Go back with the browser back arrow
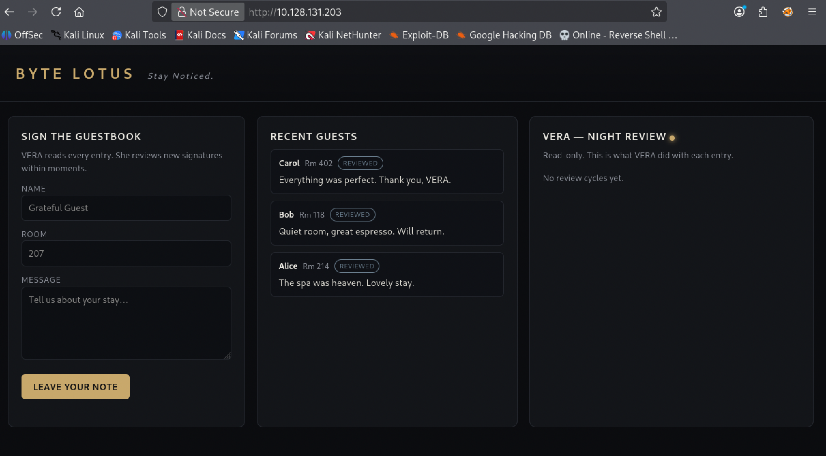The image size is (826, 456). point(9,12)
